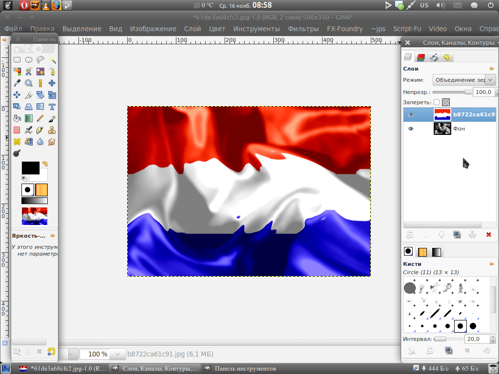Hide the Фон layer eye

(x=411, y=129)
